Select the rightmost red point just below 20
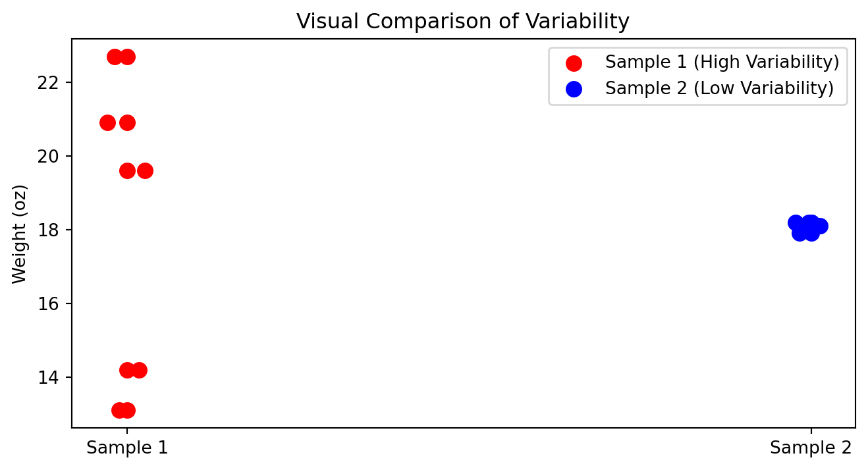 (x=145, y=171)
